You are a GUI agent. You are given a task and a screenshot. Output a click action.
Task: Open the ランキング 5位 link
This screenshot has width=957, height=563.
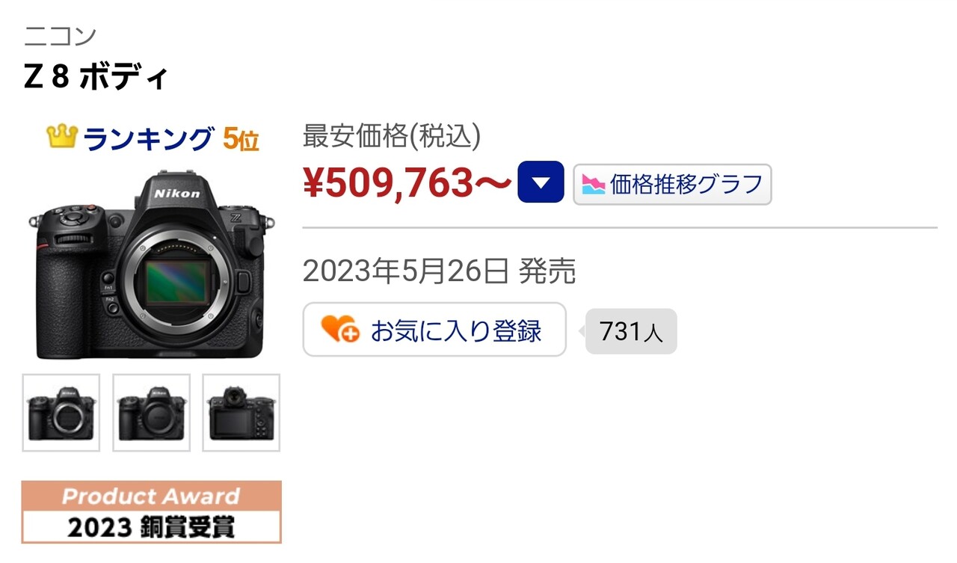tap(153, 138)
